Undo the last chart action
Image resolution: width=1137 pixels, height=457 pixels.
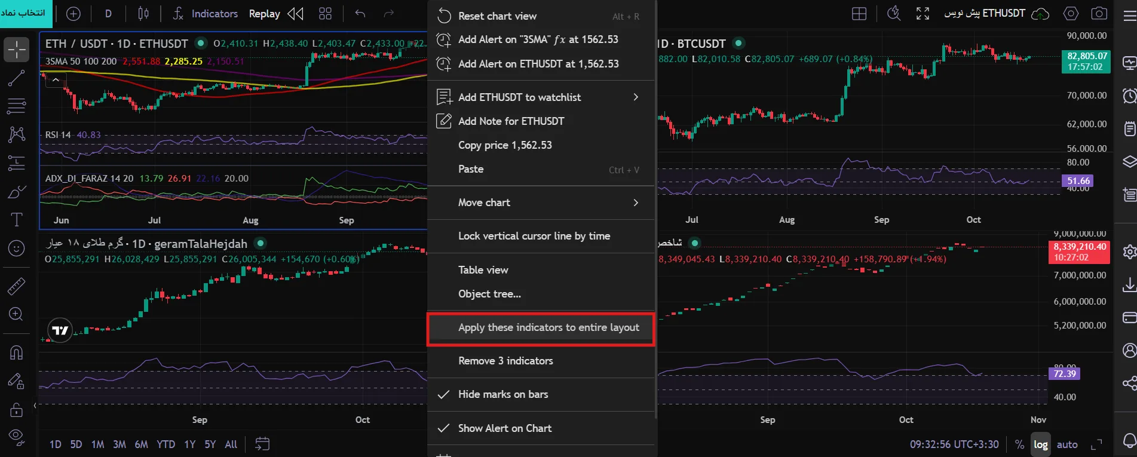click(360, 14)
